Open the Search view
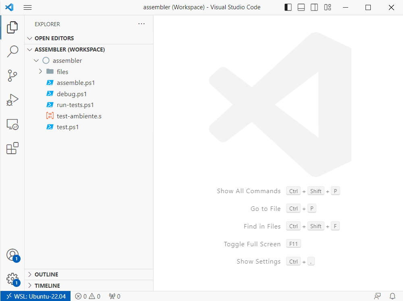This screenshot has width=403, height=301. pos(12,52)
